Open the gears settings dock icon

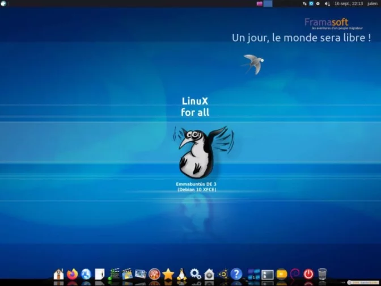point(196,275)
